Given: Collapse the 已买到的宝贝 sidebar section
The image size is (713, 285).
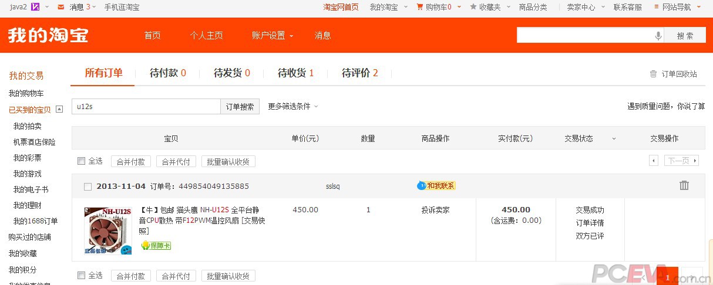Looking at the screenshot, I should 59,109.
